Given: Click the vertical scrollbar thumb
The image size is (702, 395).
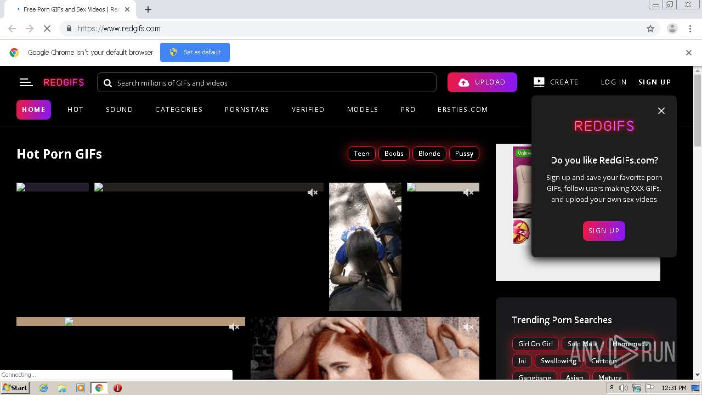Looking at the screenshot, I should click(698, 111).
